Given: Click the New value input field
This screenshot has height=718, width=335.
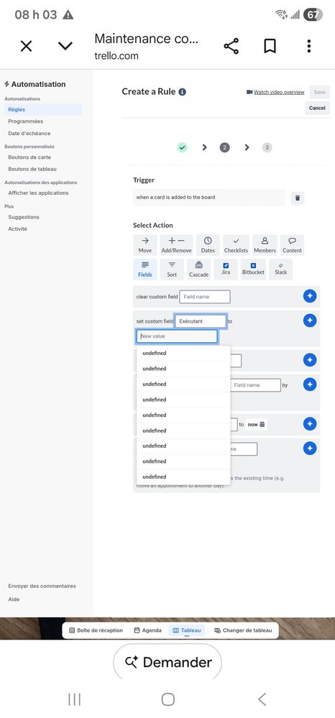Looking at the screenshot, I should [177, 336].
